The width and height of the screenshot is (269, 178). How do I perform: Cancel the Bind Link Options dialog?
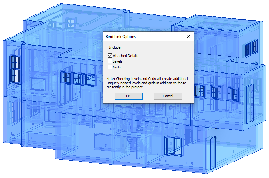click(168, 96)
